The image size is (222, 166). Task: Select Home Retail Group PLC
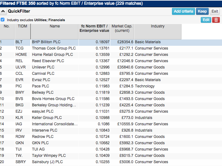point(52,55)
